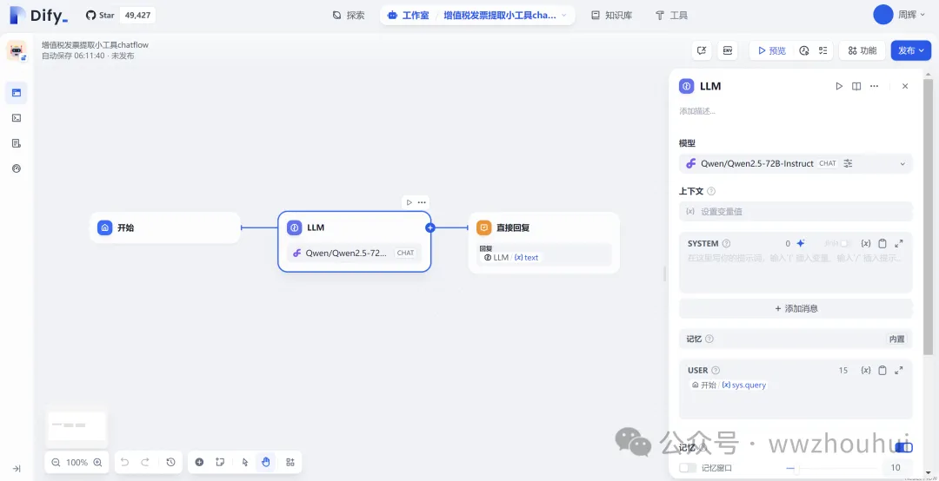
Task: Zoom out the canvas
Action: click(x=56, y=463)
